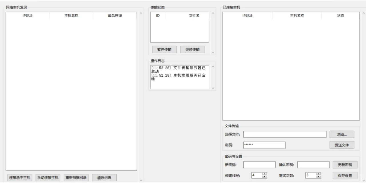Increase 传输线程 using the up arrow
Image resolution: width=366 pixels, height=183 pixels.
[264, 174]
